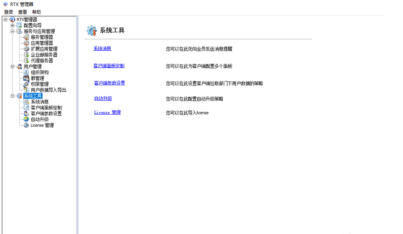Click the 企业邮服务器 icon
This screenshot has width=403, height=234.
(26, 55)
